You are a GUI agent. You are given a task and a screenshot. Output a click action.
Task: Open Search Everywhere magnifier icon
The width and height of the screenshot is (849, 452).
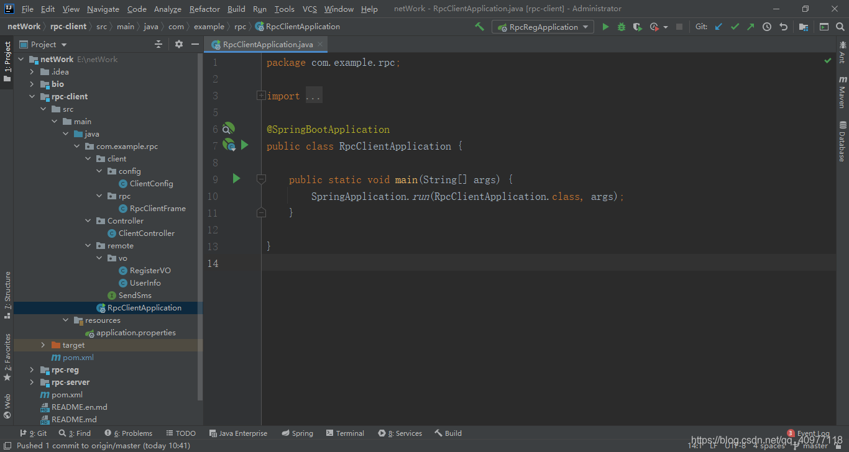(840, 27)
